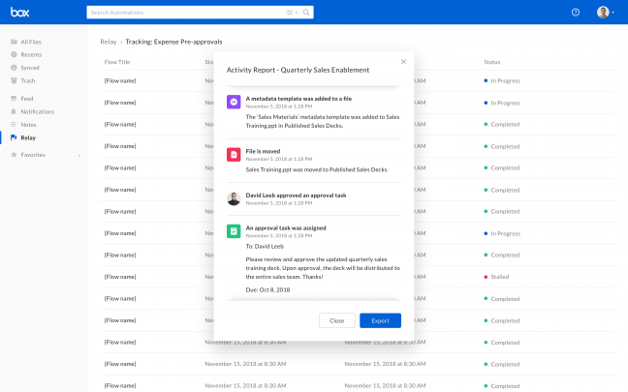This screenshot has width=628, height=392.
Task: Click the Box logo
Action: [x=19, y=13]
